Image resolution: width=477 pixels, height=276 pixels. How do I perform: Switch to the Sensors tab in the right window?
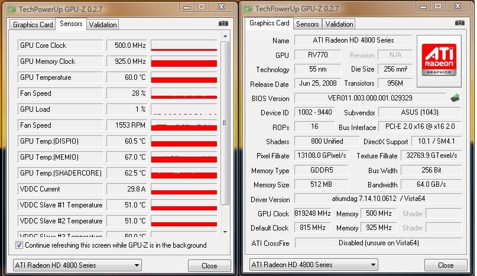pyautogui.click(x=307, y=24)
